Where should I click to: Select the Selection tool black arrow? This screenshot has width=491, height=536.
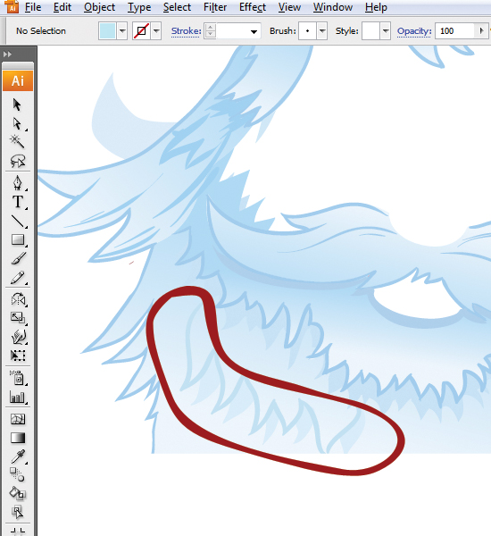coord(17,105)
